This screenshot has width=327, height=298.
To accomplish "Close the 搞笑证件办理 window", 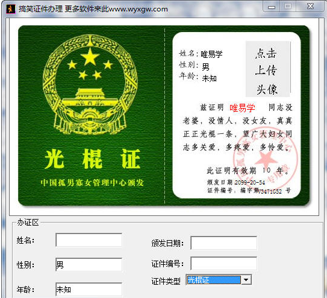I will pos(310,7).
